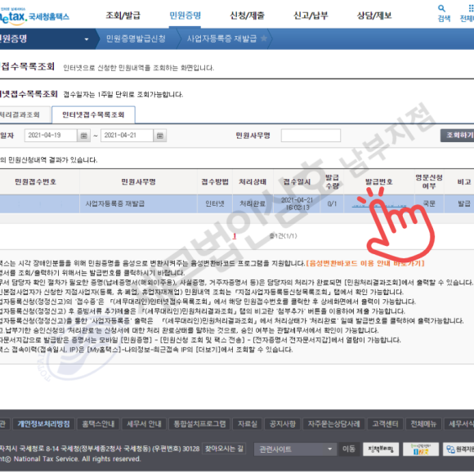The width and height of the screenshot is (474, 474).
Task: Open 개인정보처리방침 footer link
Action: pos(43,424)
